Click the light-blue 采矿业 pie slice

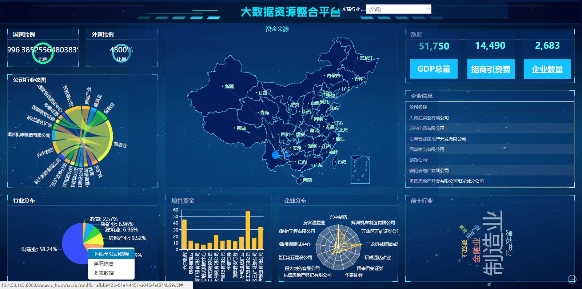tap(88, 230)
